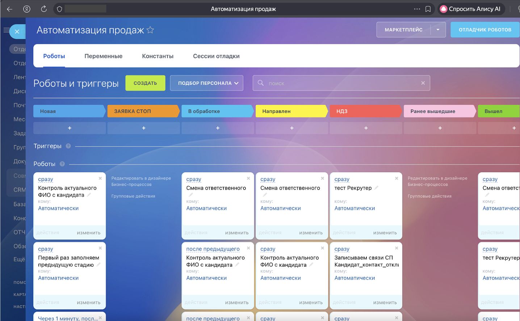
Task: Reload the page with the refresh icon
Action: (44, 9)
